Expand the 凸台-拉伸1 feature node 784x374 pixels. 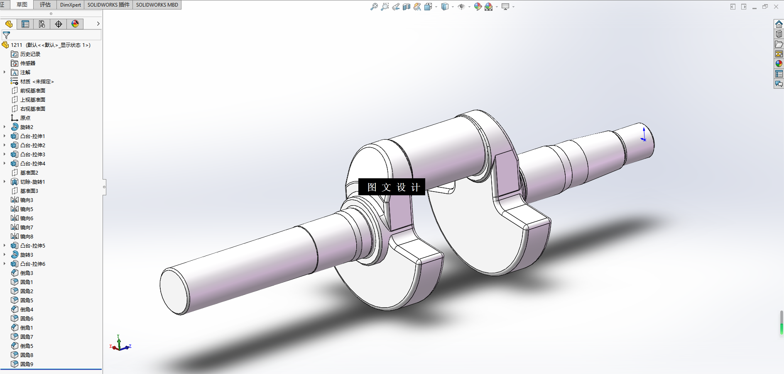[5, 136]
